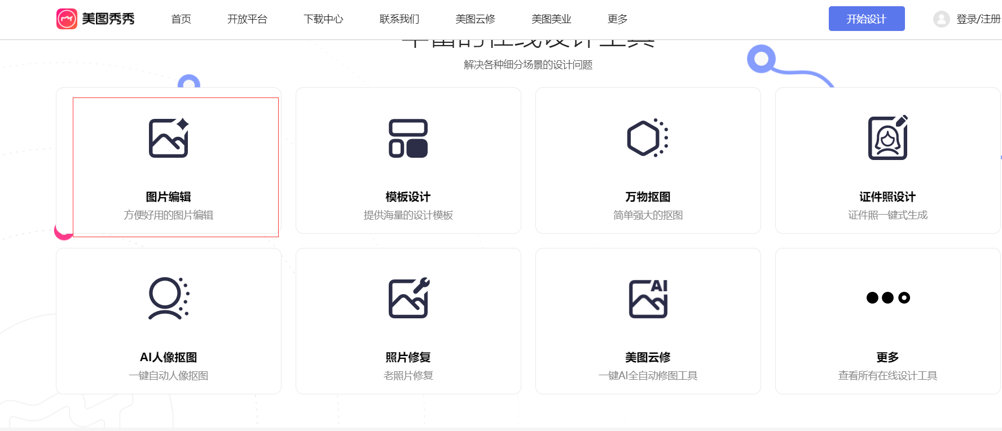Image resolution: width=1002 pixels, height=431 pixels.
Task: Click the 照片修复 card title
Action: coord(408,357)
